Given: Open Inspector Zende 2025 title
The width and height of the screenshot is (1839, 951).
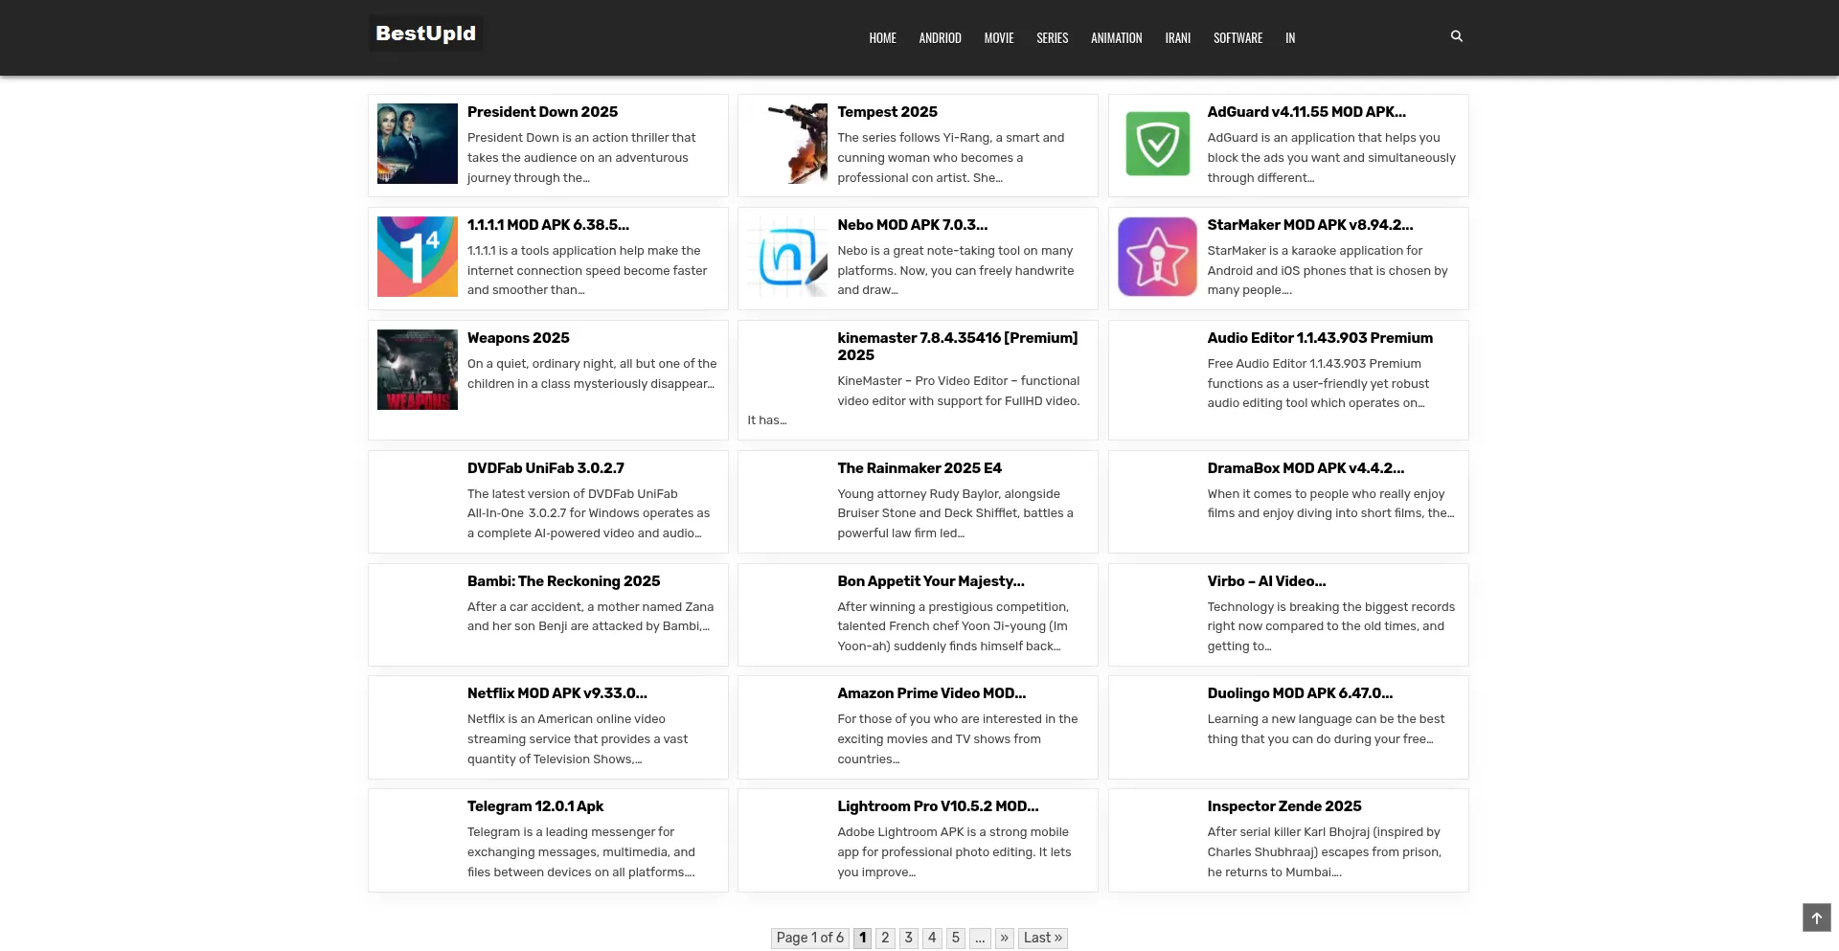Looking at the screenshot, I should pos(1283,806).
